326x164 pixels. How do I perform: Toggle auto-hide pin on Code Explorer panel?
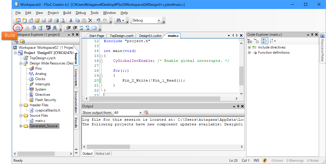(x=312, y=35)
